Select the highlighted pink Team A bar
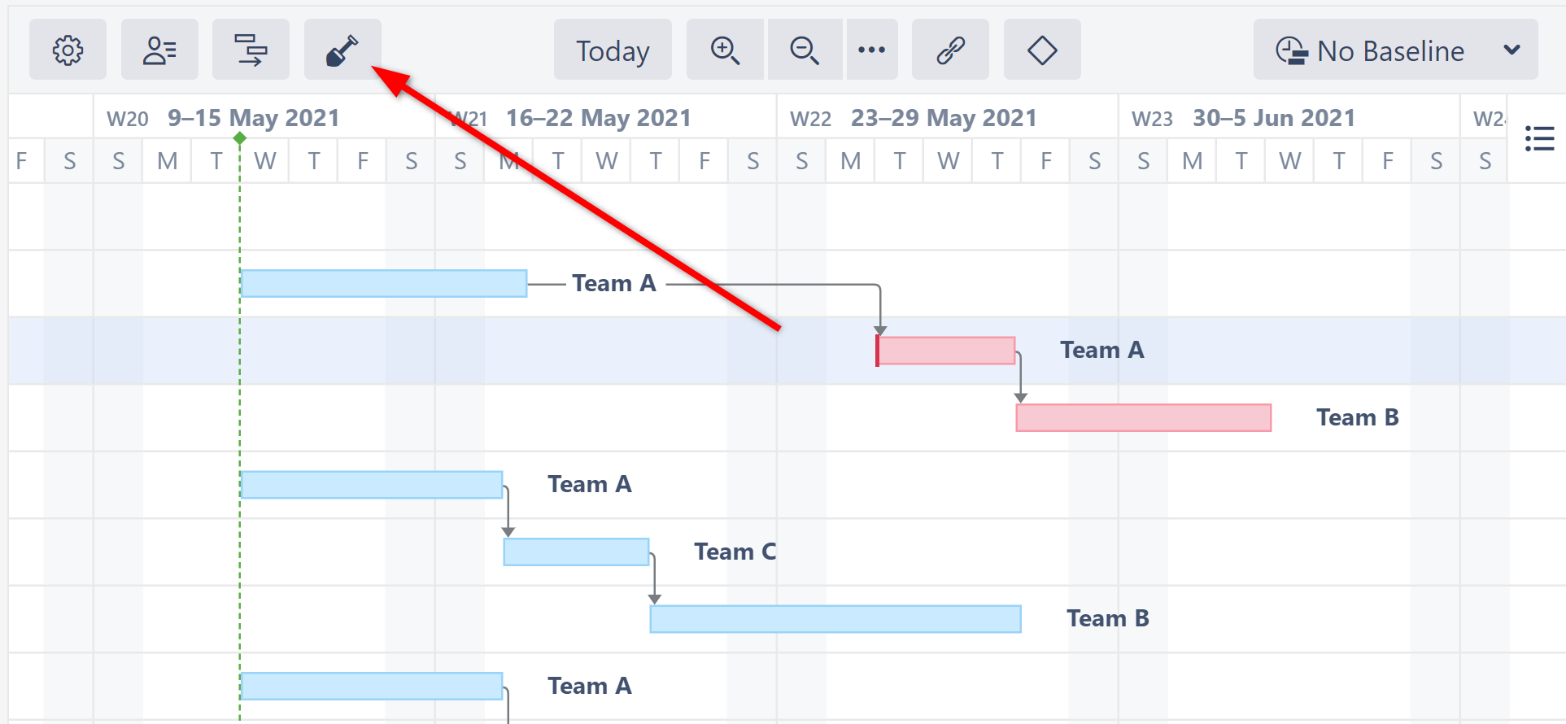1566x724 pixels. pos(947,351)
